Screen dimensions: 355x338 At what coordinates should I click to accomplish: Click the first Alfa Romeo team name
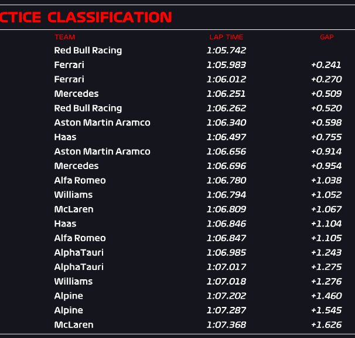coord(80,180)
